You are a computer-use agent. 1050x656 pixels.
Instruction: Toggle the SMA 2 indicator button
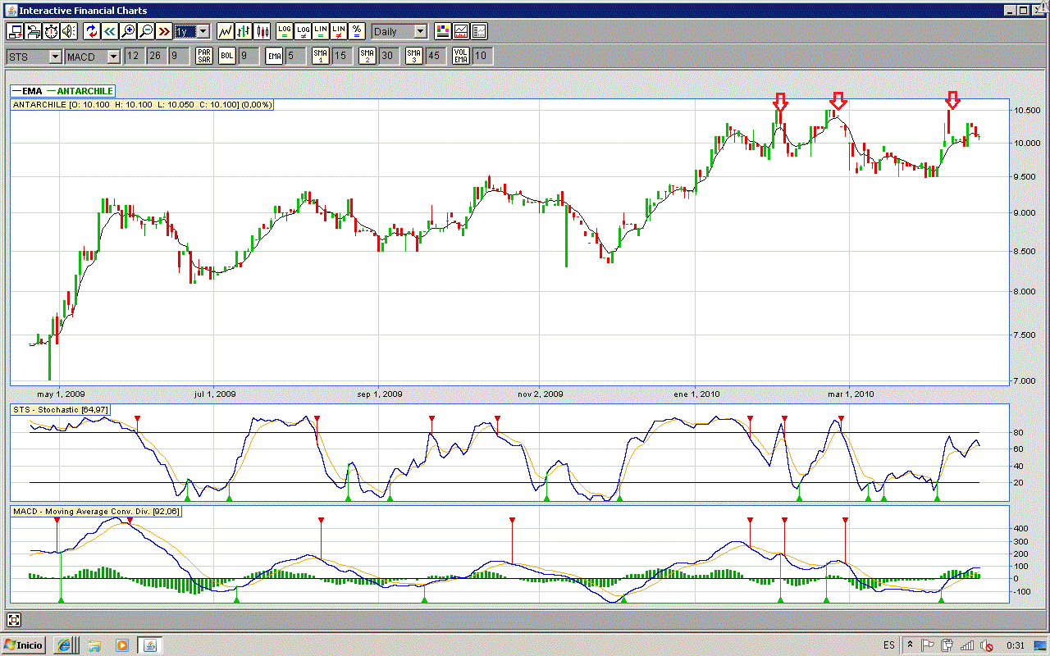[367, 57]
